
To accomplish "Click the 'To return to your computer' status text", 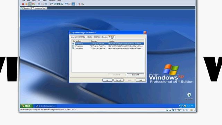I will coord(49,110).
